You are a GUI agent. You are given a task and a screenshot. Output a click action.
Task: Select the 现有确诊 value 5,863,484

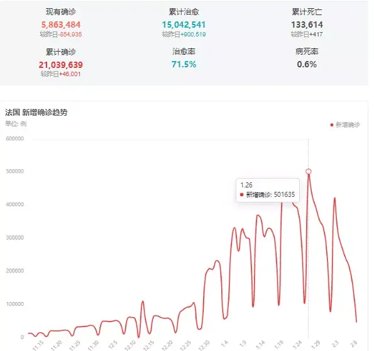[61, 25]
